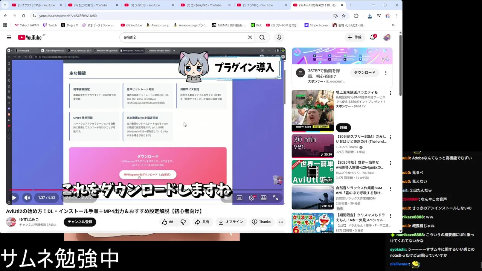Open the 作成 create menu
This screenshot has height=271, width=482.
[354, 37]
